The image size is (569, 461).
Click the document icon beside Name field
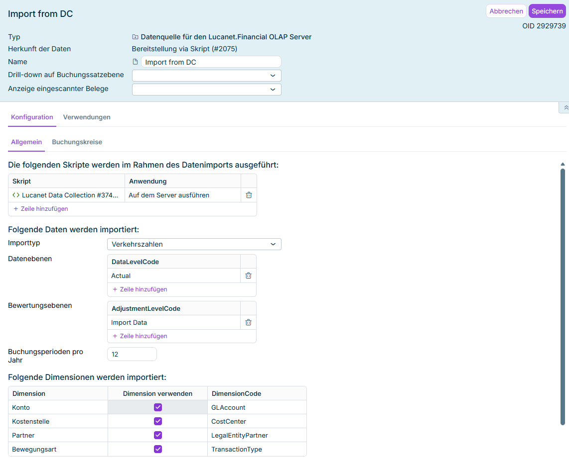(x=136, y=62)
